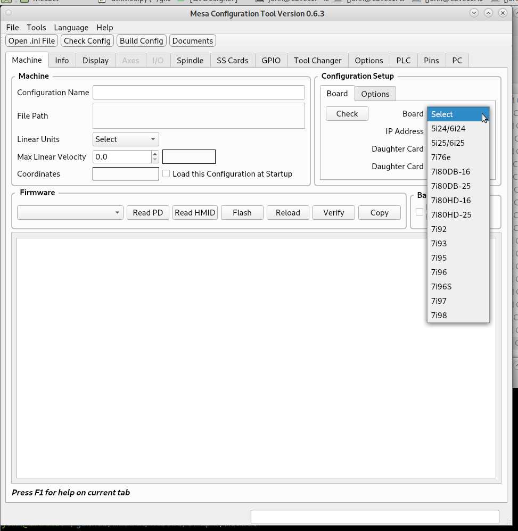Expand the Linear Units dropdown
The image size is (518, 531).
point(126,139)
